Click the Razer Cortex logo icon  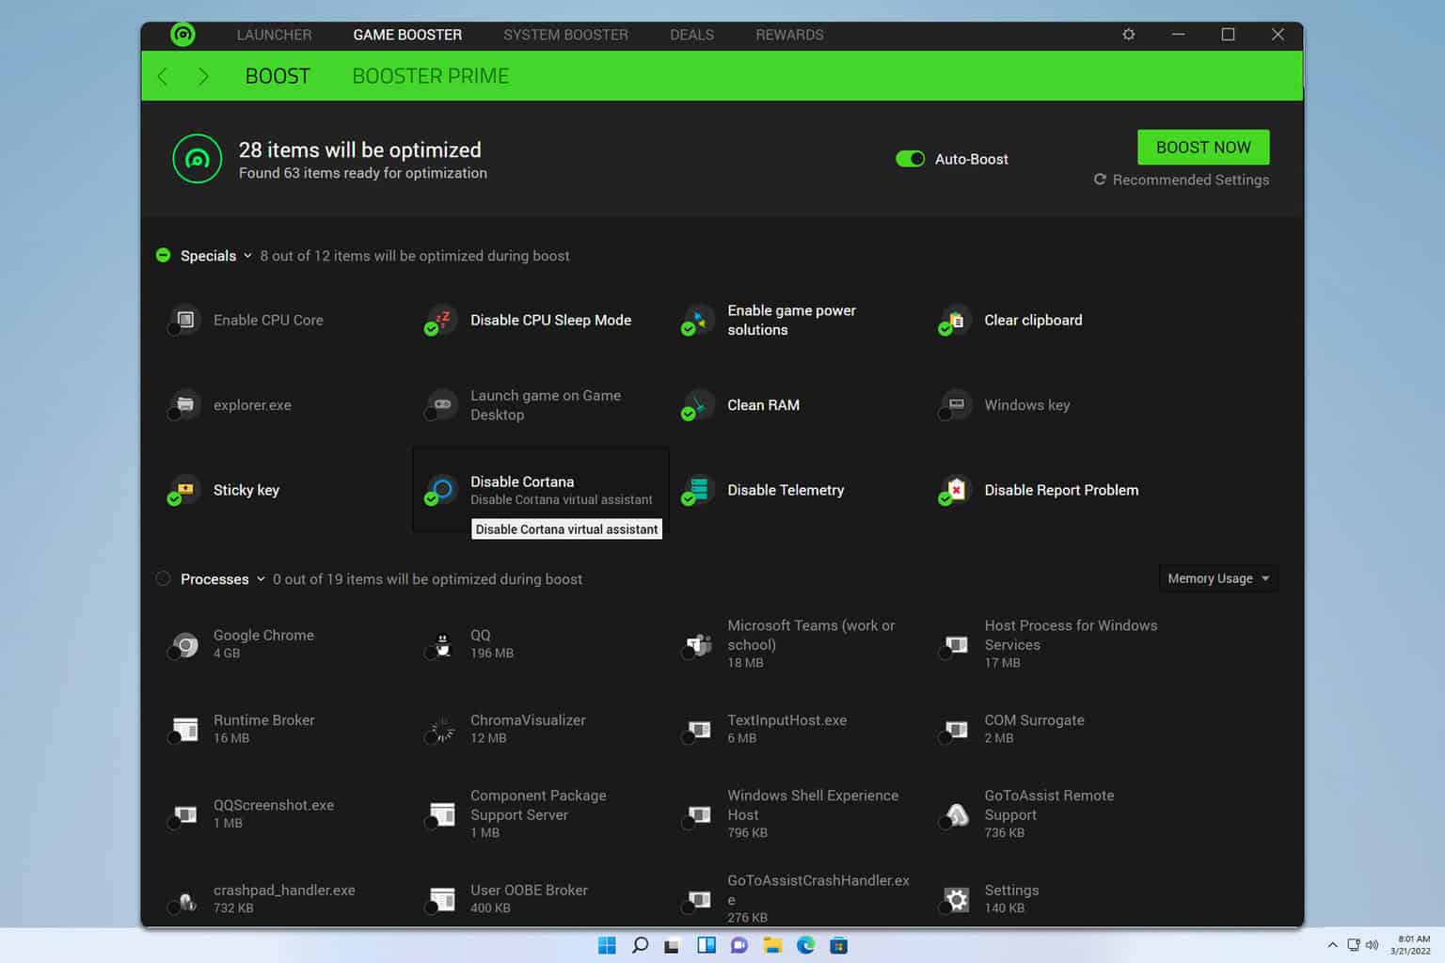click(x=183, y=35)
